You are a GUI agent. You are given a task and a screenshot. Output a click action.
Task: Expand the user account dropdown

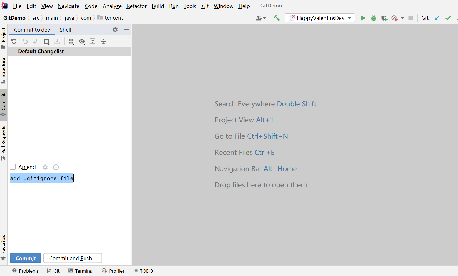(261, 18)
